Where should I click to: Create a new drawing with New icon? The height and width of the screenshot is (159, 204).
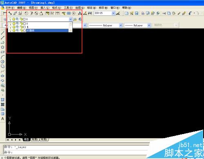click(126, 13)
